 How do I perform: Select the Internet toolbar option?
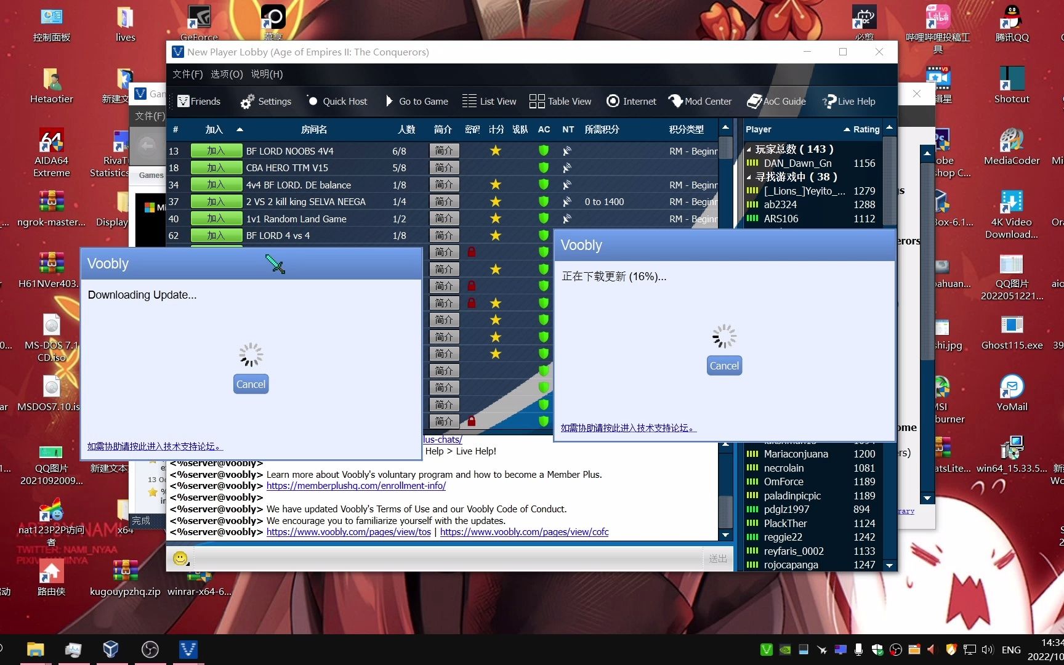[x=631, y=101]
